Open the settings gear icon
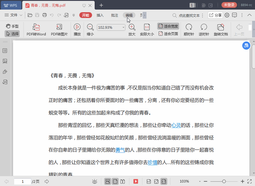 227,15
